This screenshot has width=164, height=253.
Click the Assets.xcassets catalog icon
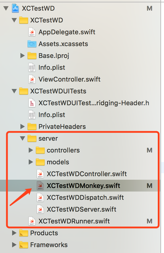coord(32,44)
